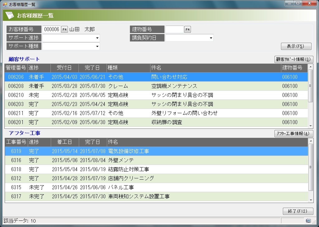Click the application icon in title bar
Screen dimensions: 319x227
tap(5, 4)
